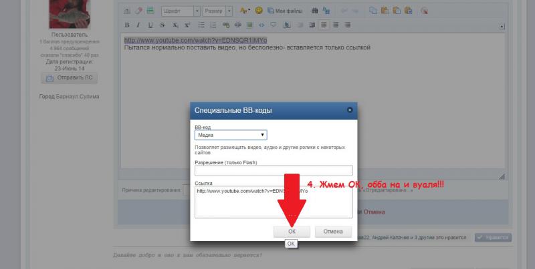Toggle align center
535x269 pixels.
pyautogui.click(x=336, y=25)
